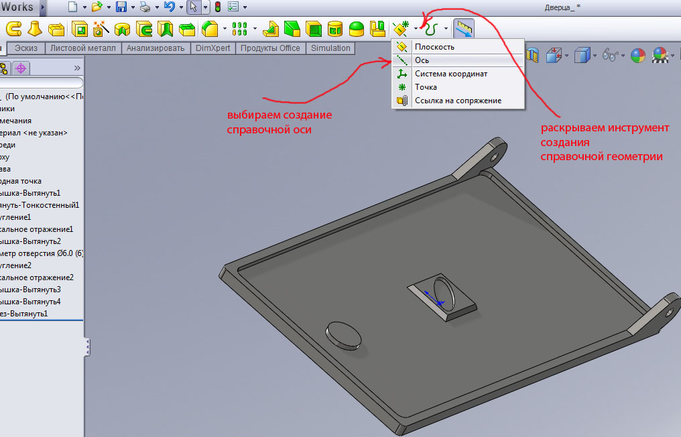The image size is (681, 437).
Task: Expand the New document dropdown arrow
Action: pyautogui.click(x=84, y=7)
